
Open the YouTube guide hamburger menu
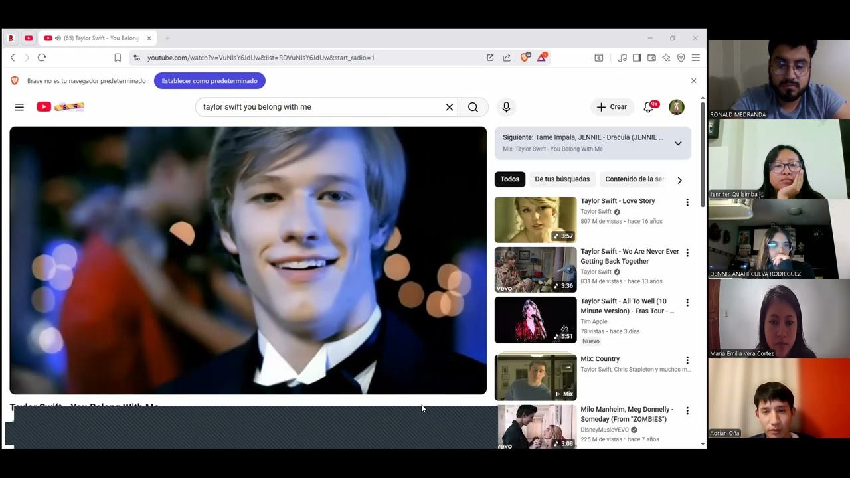click(19, 107)
